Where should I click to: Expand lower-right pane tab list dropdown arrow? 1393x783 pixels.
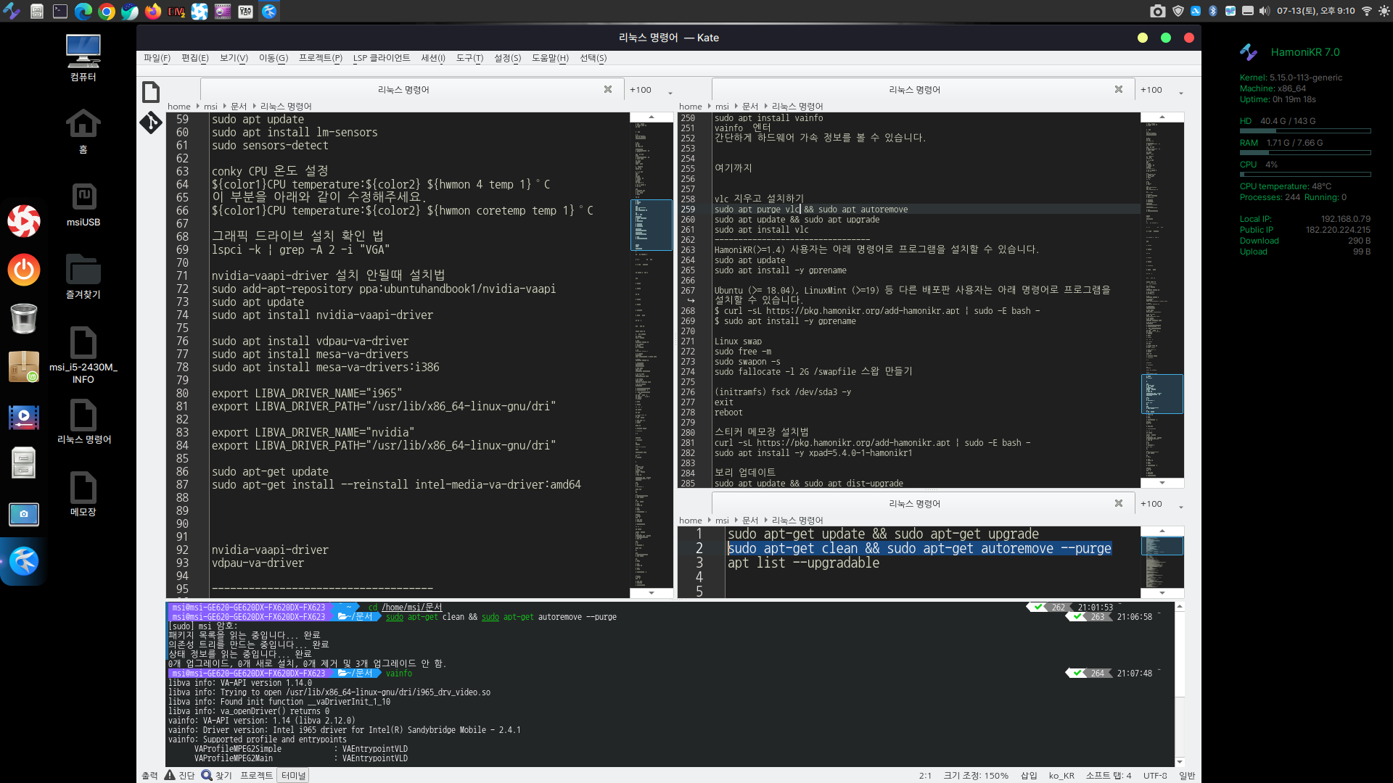(x=1181, y=507)
